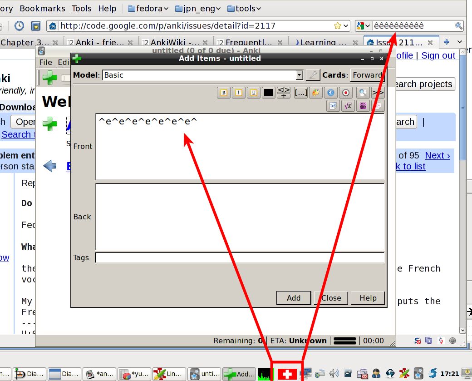
Task: Click the network monitors tray icon
Action: point(306,374)
